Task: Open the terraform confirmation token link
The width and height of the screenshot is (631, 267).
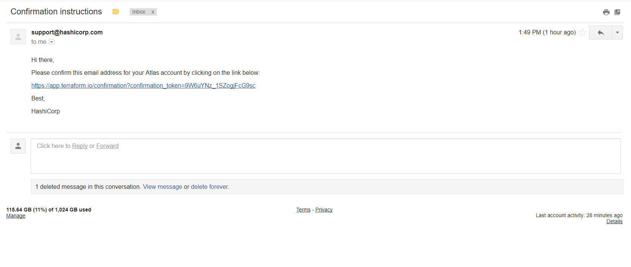Action: coord(143,86)
